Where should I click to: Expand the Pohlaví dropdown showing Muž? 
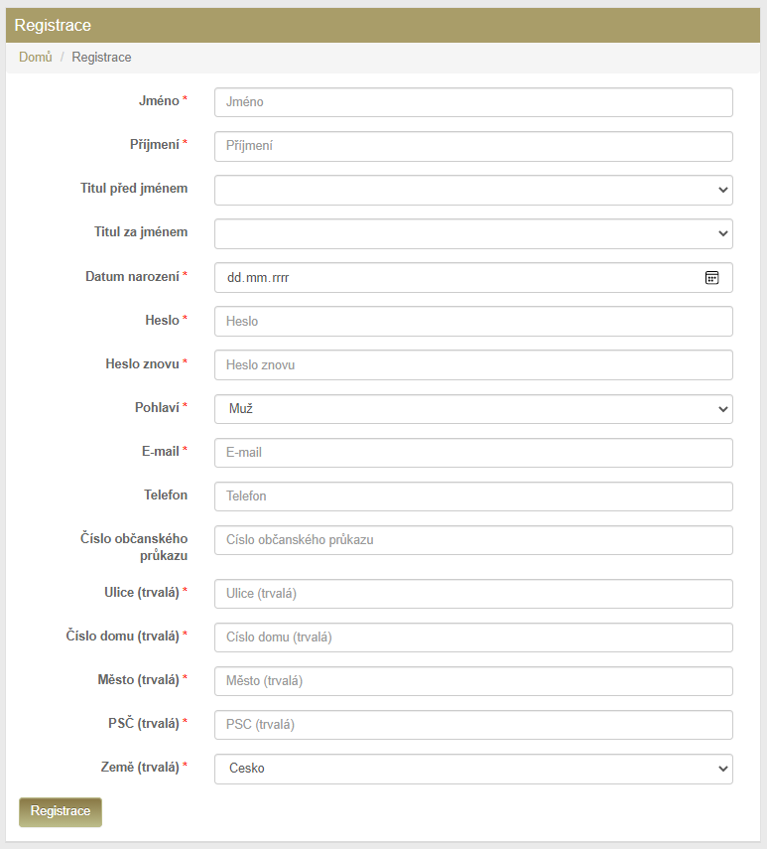point(473,409)
